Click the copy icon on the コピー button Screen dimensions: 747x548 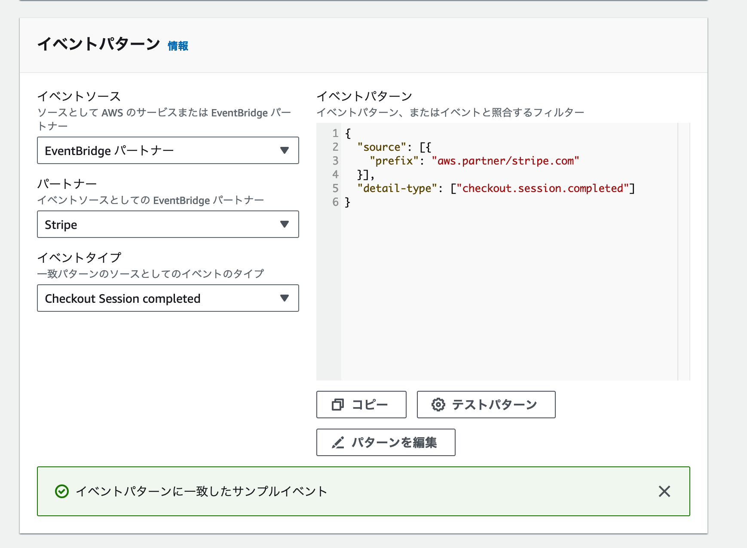(338, 404)
